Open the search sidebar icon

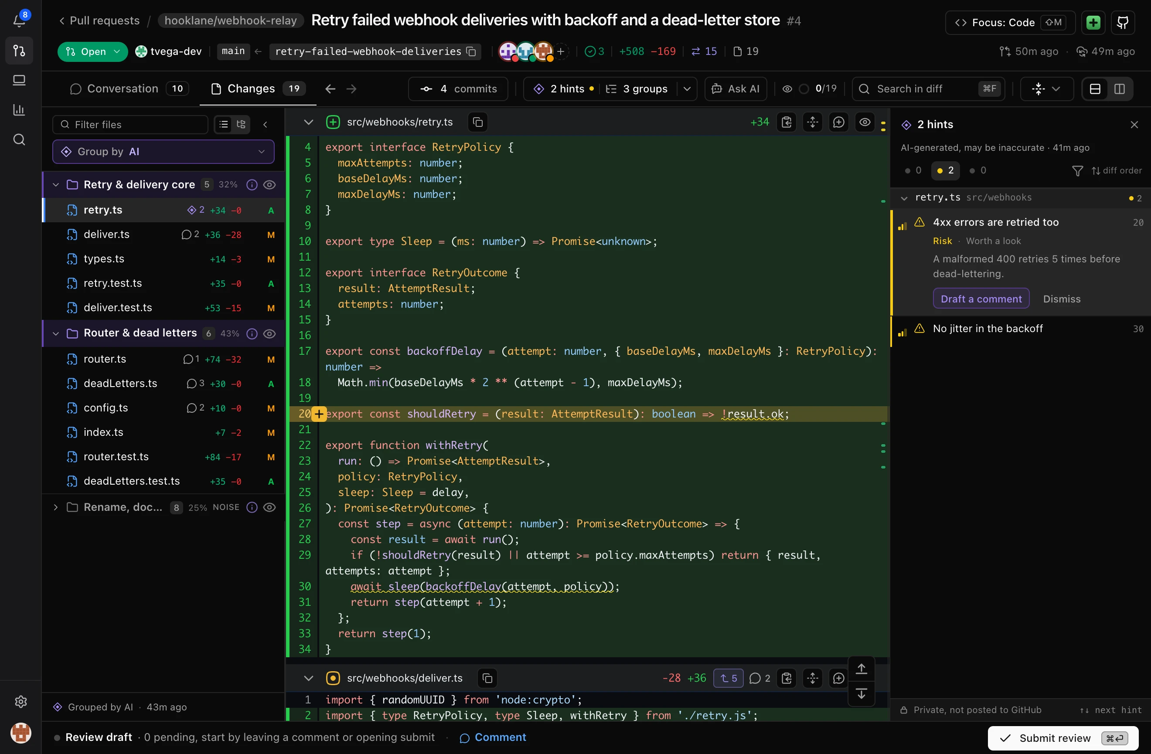(x=19, y=139)
